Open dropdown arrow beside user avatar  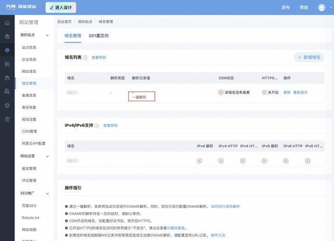(x=331, y=7)
